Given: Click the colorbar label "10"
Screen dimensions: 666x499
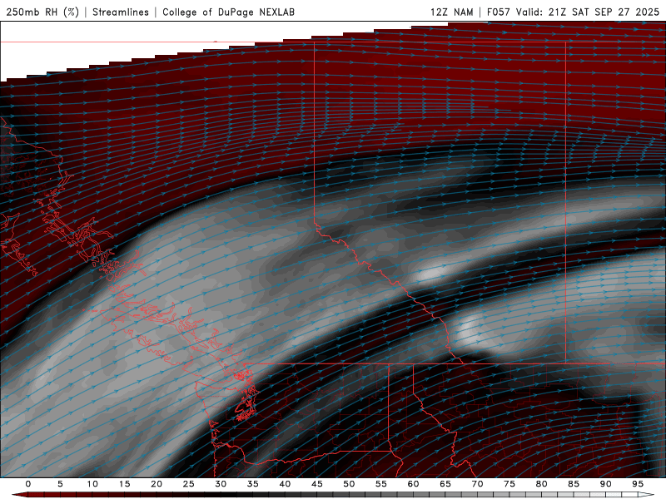Looking at the screenshot, I should click(92, 484).
